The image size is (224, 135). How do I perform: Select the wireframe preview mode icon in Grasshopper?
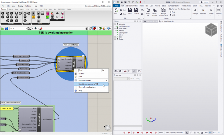tap(91, 28)
